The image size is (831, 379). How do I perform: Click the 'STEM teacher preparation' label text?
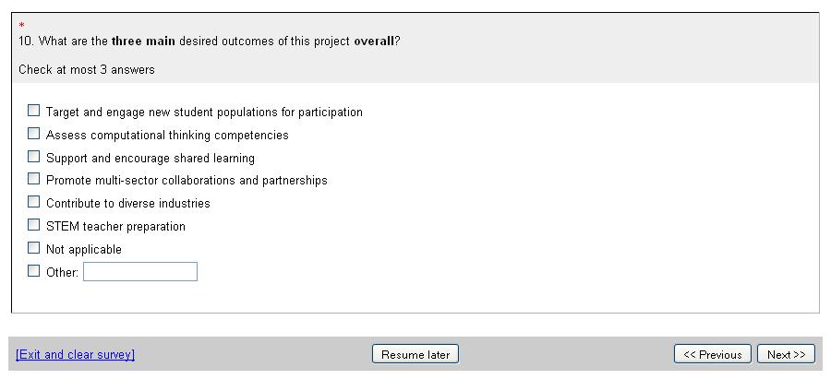115,227
